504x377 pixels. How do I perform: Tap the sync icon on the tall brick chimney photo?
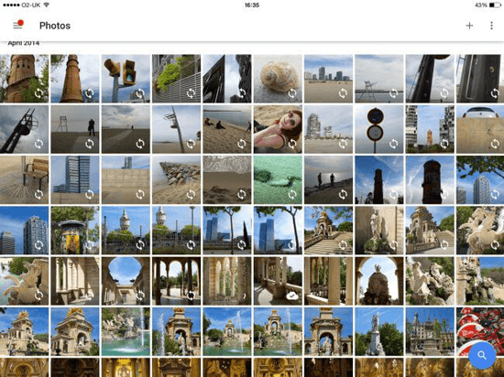point(90,93)
